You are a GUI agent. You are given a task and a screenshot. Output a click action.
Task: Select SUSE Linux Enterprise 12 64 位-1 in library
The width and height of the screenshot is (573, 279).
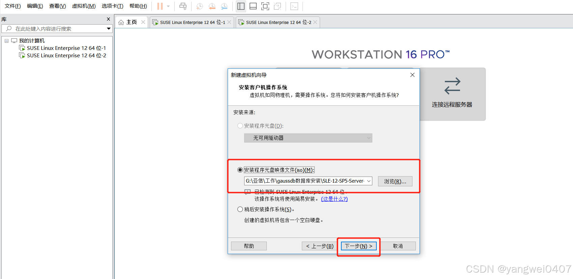point(66,48)
